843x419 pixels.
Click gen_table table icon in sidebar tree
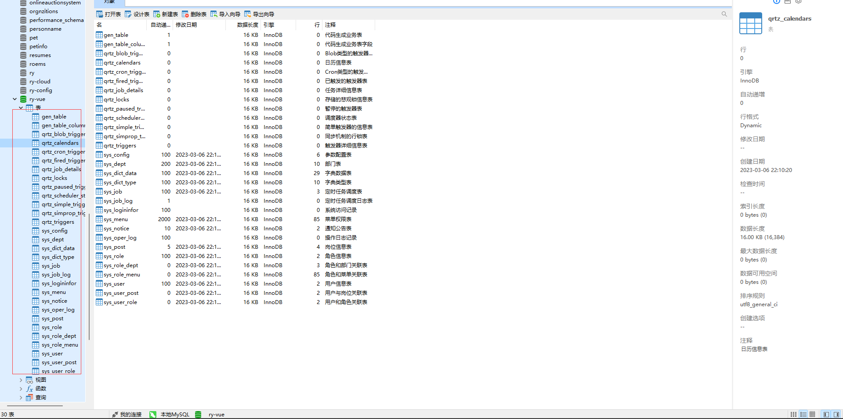(36, 117)
